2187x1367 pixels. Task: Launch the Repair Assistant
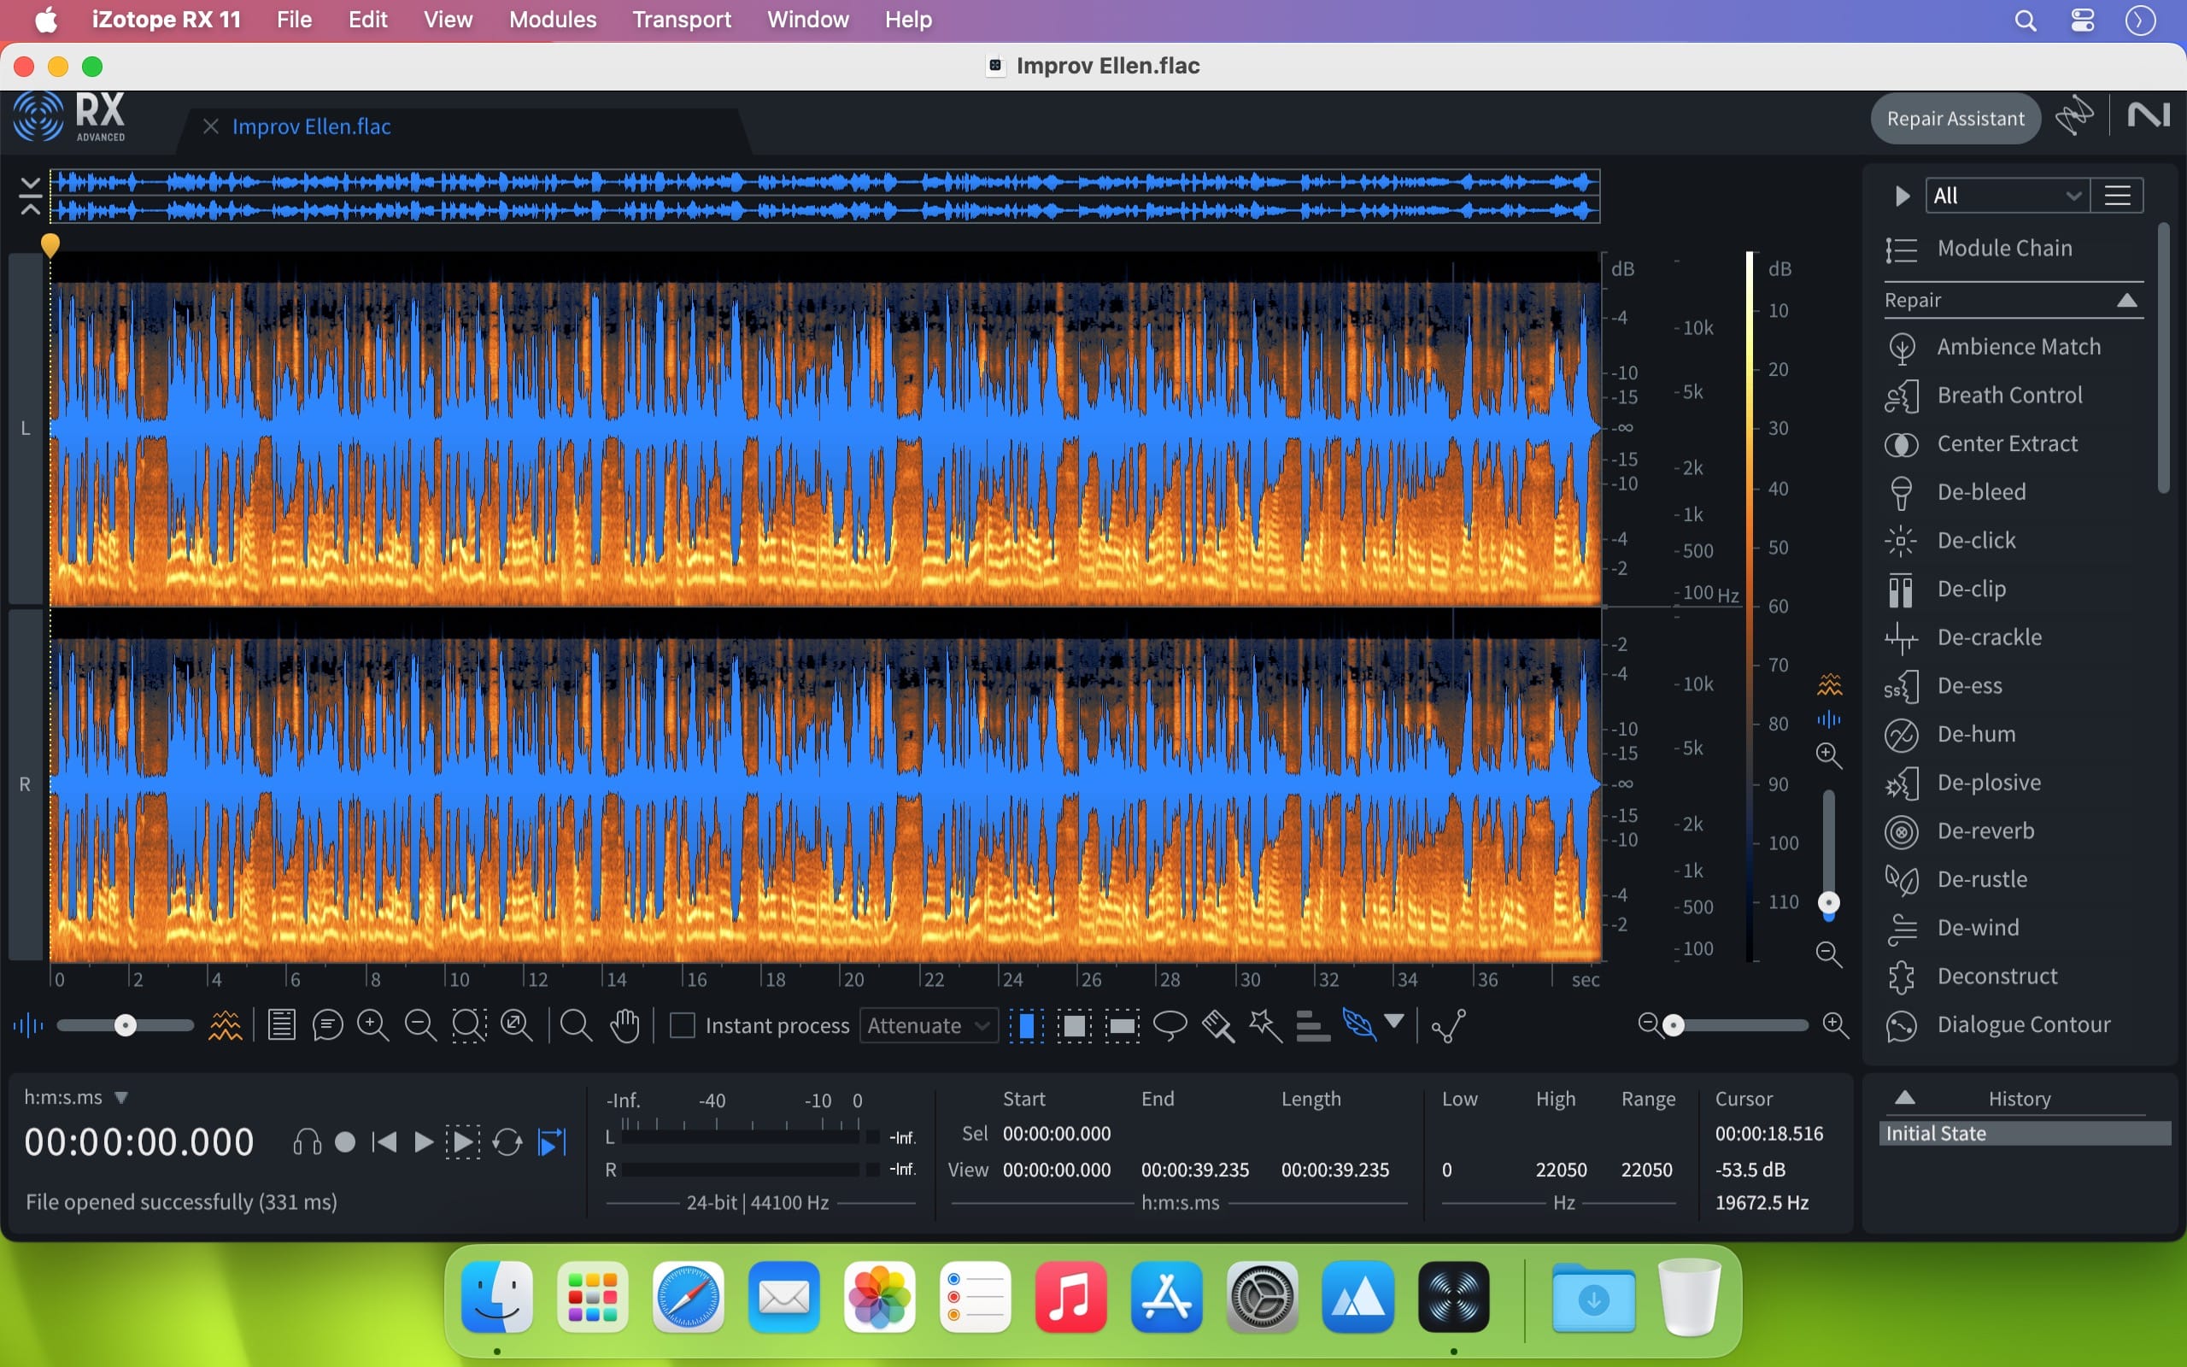click(1955, 119)
